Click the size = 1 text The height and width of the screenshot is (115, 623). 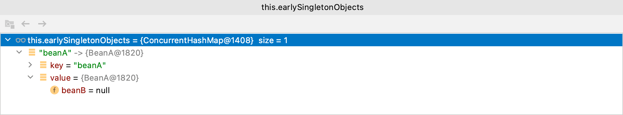[273, 40]
